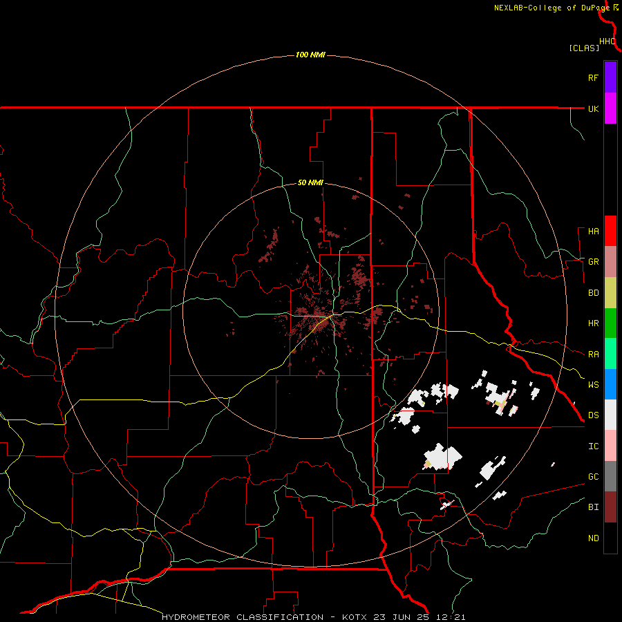Select the IC legend label
The width and height of the screenshot is (622, 622).
tap(593, 446)
